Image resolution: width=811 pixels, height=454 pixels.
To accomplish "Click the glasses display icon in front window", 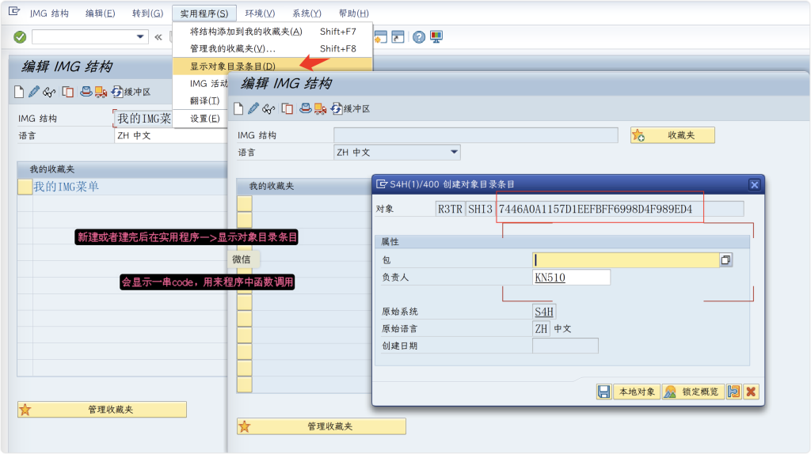I will 269,108.
